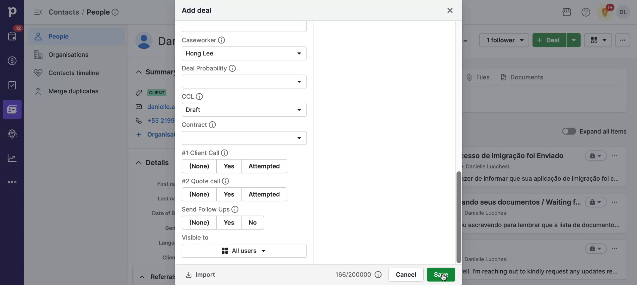Collapse the navigation menu icon
This screenshot has width=637, height=285.
pos(38,12)
